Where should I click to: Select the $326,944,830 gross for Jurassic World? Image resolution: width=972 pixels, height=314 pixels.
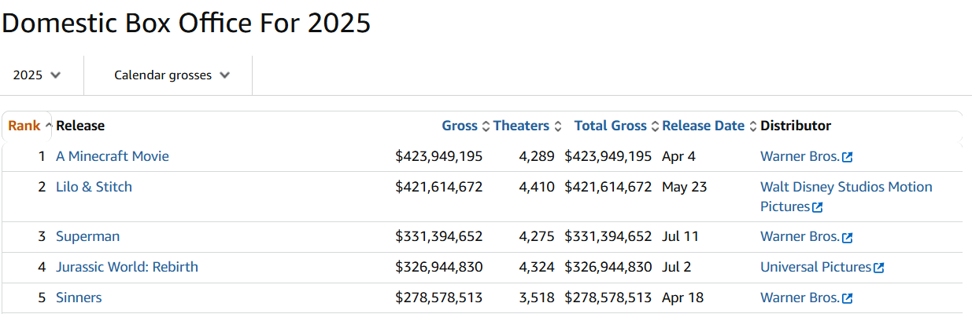point(438,267)
